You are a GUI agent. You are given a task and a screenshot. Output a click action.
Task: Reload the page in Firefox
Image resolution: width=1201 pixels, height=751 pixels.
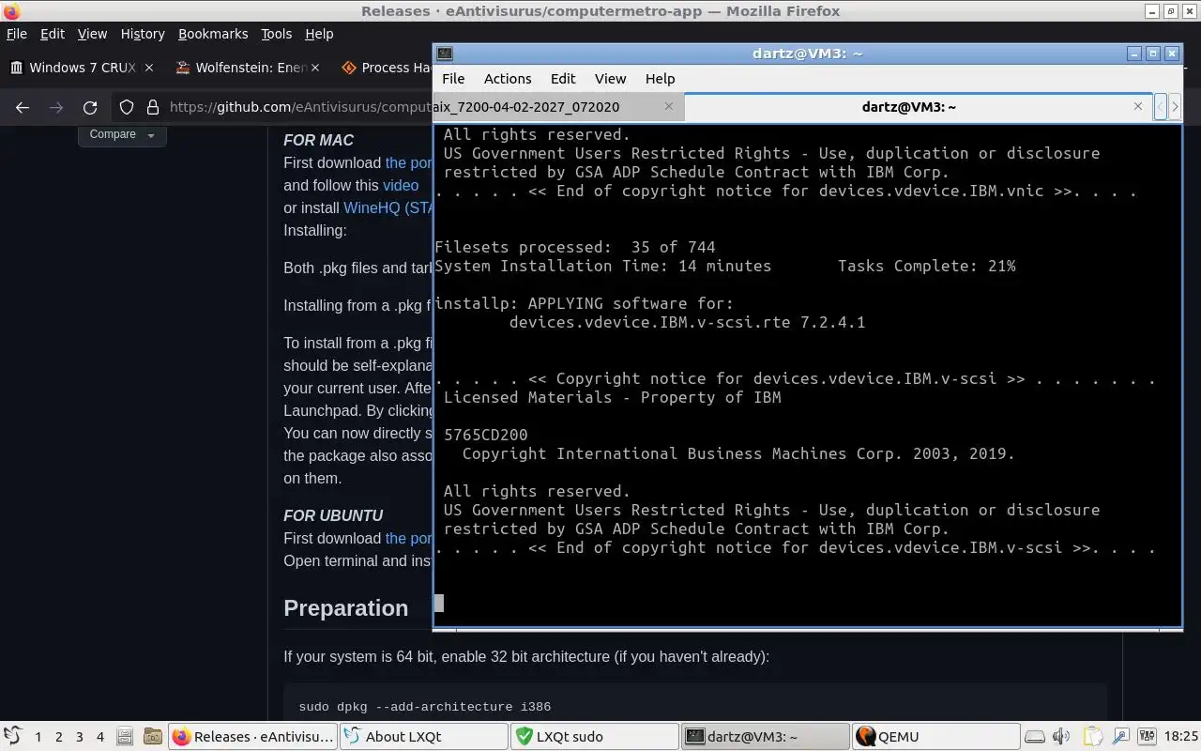(90, 108)
